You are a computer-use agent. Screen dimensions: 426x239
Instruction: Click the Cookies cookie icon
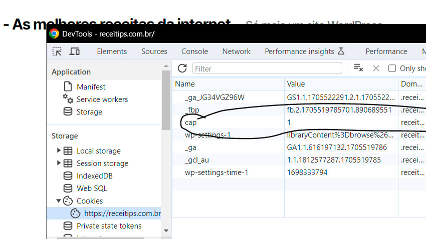68,201
